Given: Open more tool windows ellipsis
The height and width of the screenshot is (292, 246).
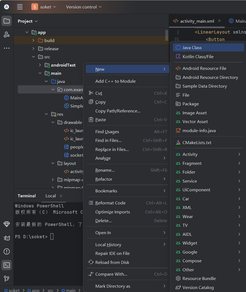Looking at the screenshot, I should [7, 48].
